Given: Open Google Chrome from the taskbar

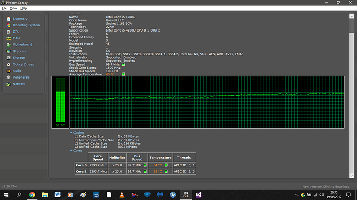Looking at the screenshot, I should pyautogui.click(x=32, y=195).
